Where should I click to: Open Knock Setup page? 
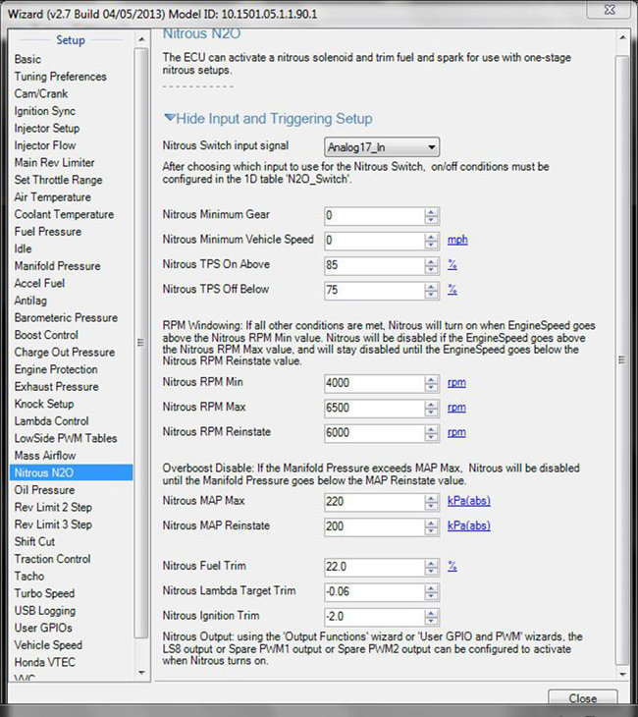(44, 404)
